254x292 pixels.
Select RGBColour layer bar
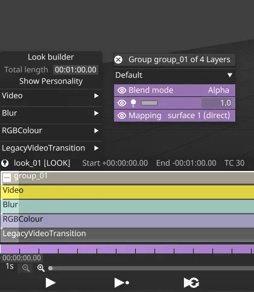pos(127,221)
